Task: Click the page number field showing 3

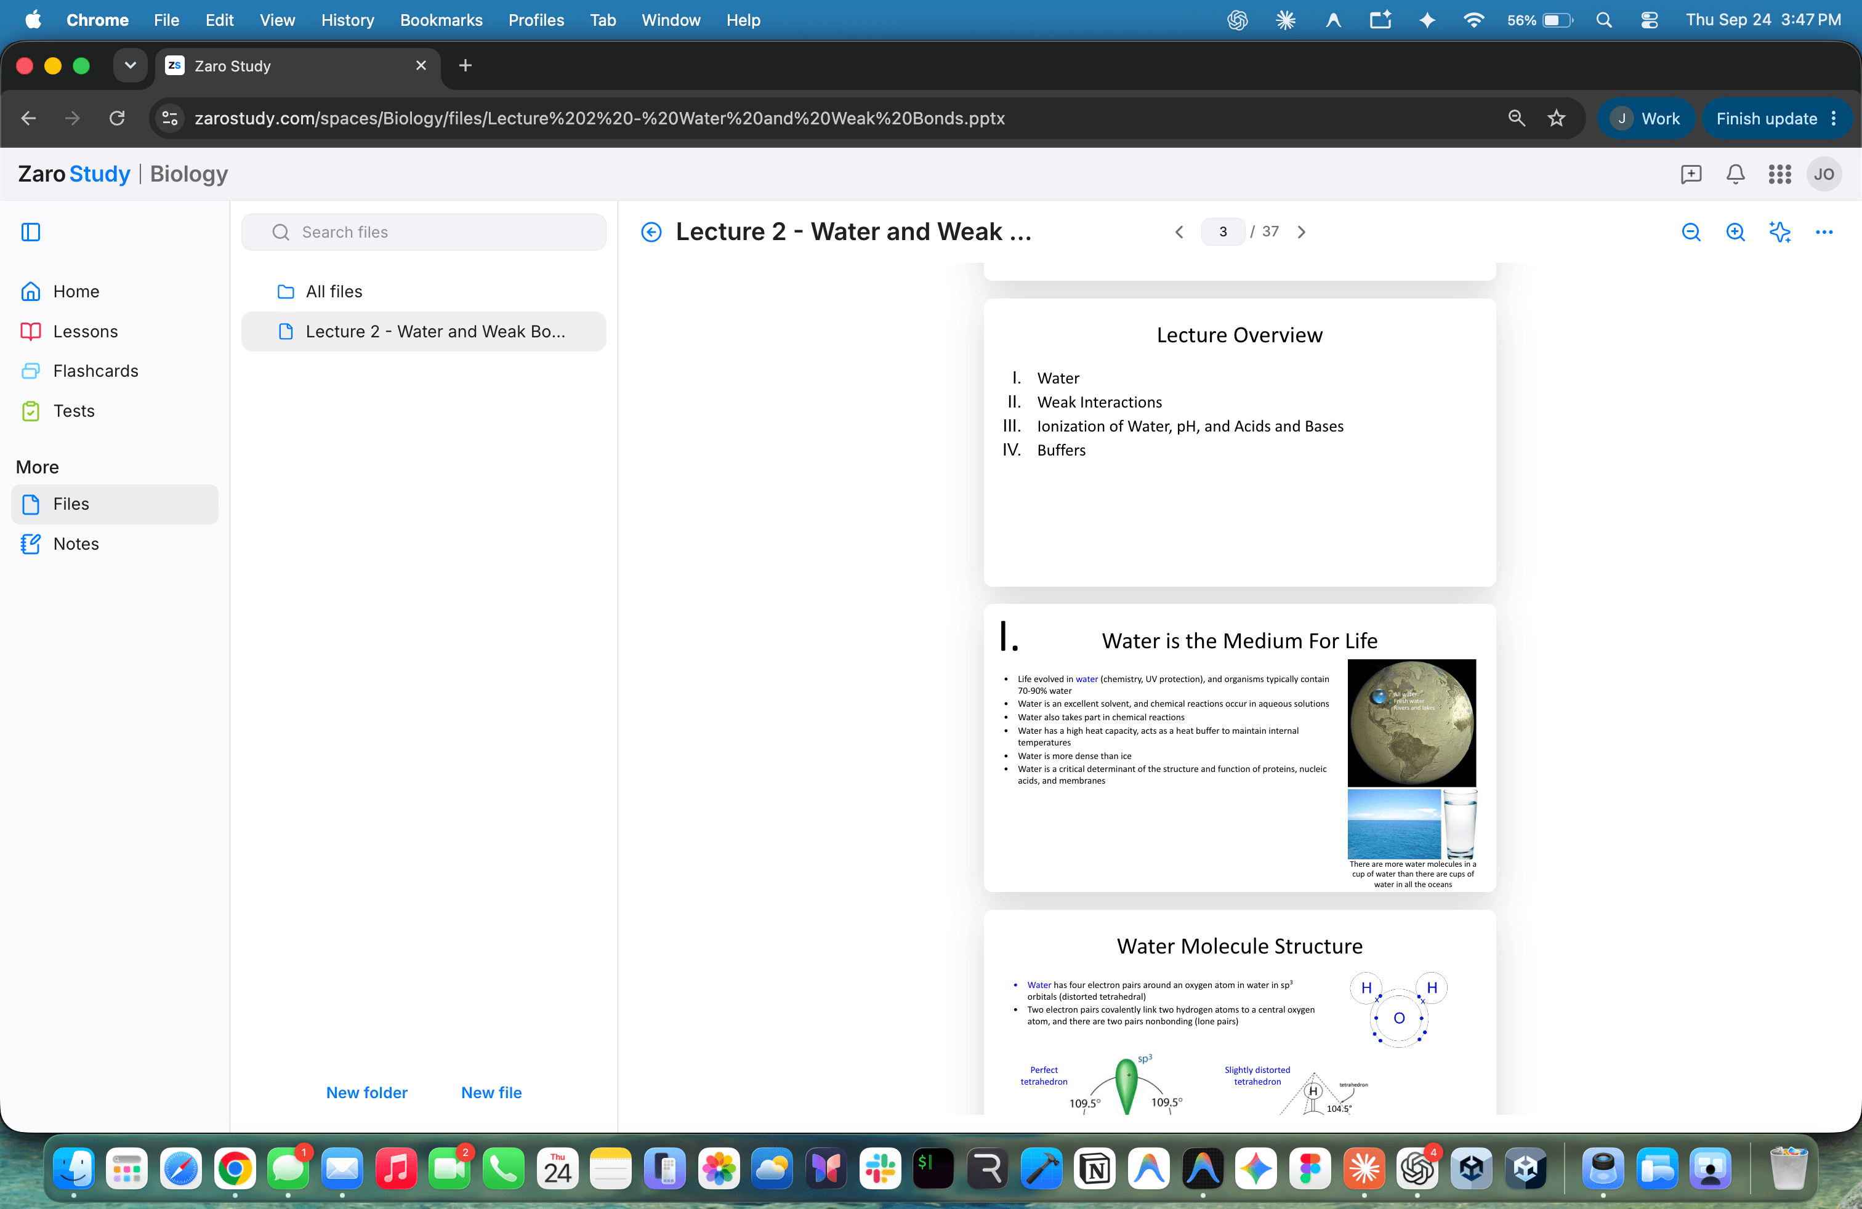Action: click(x=1223, y=232)
